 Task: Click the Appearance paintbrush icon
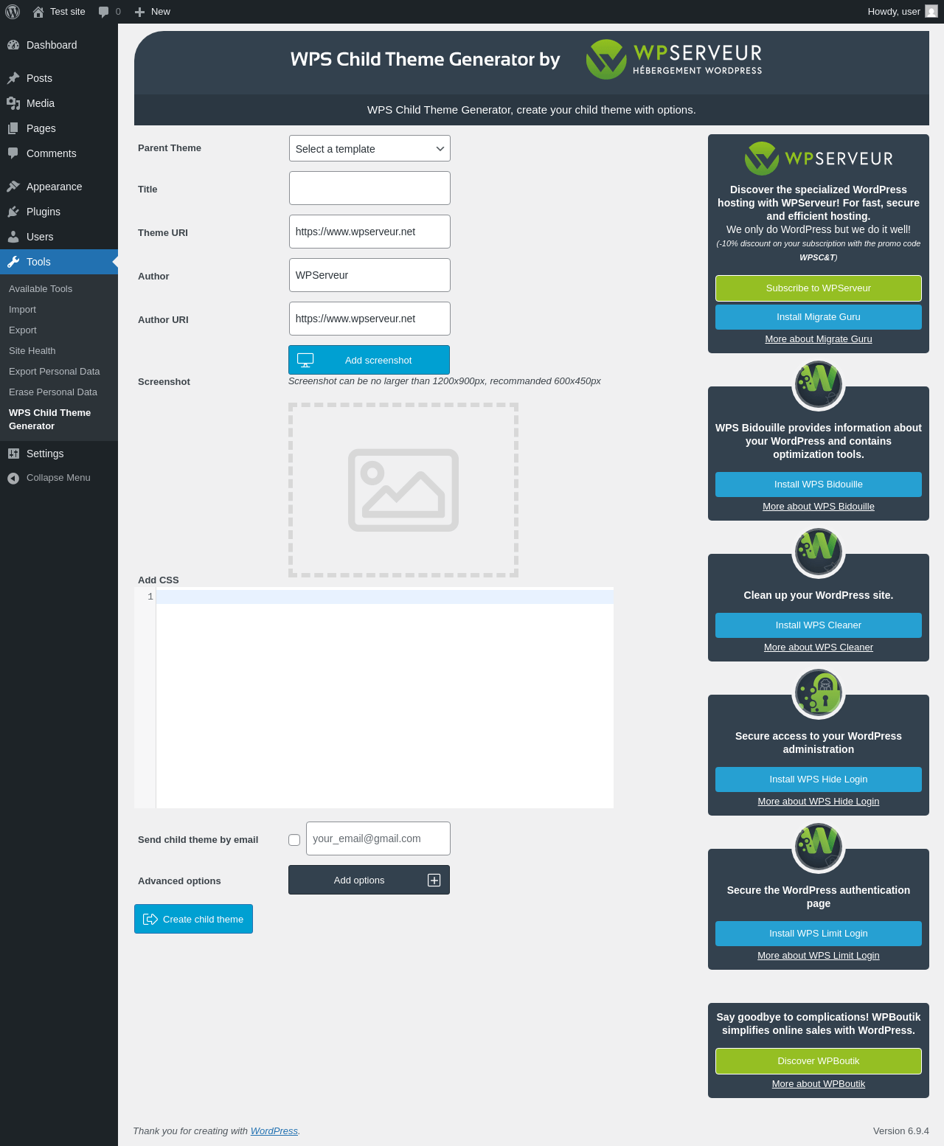click(x=13, y=187)
